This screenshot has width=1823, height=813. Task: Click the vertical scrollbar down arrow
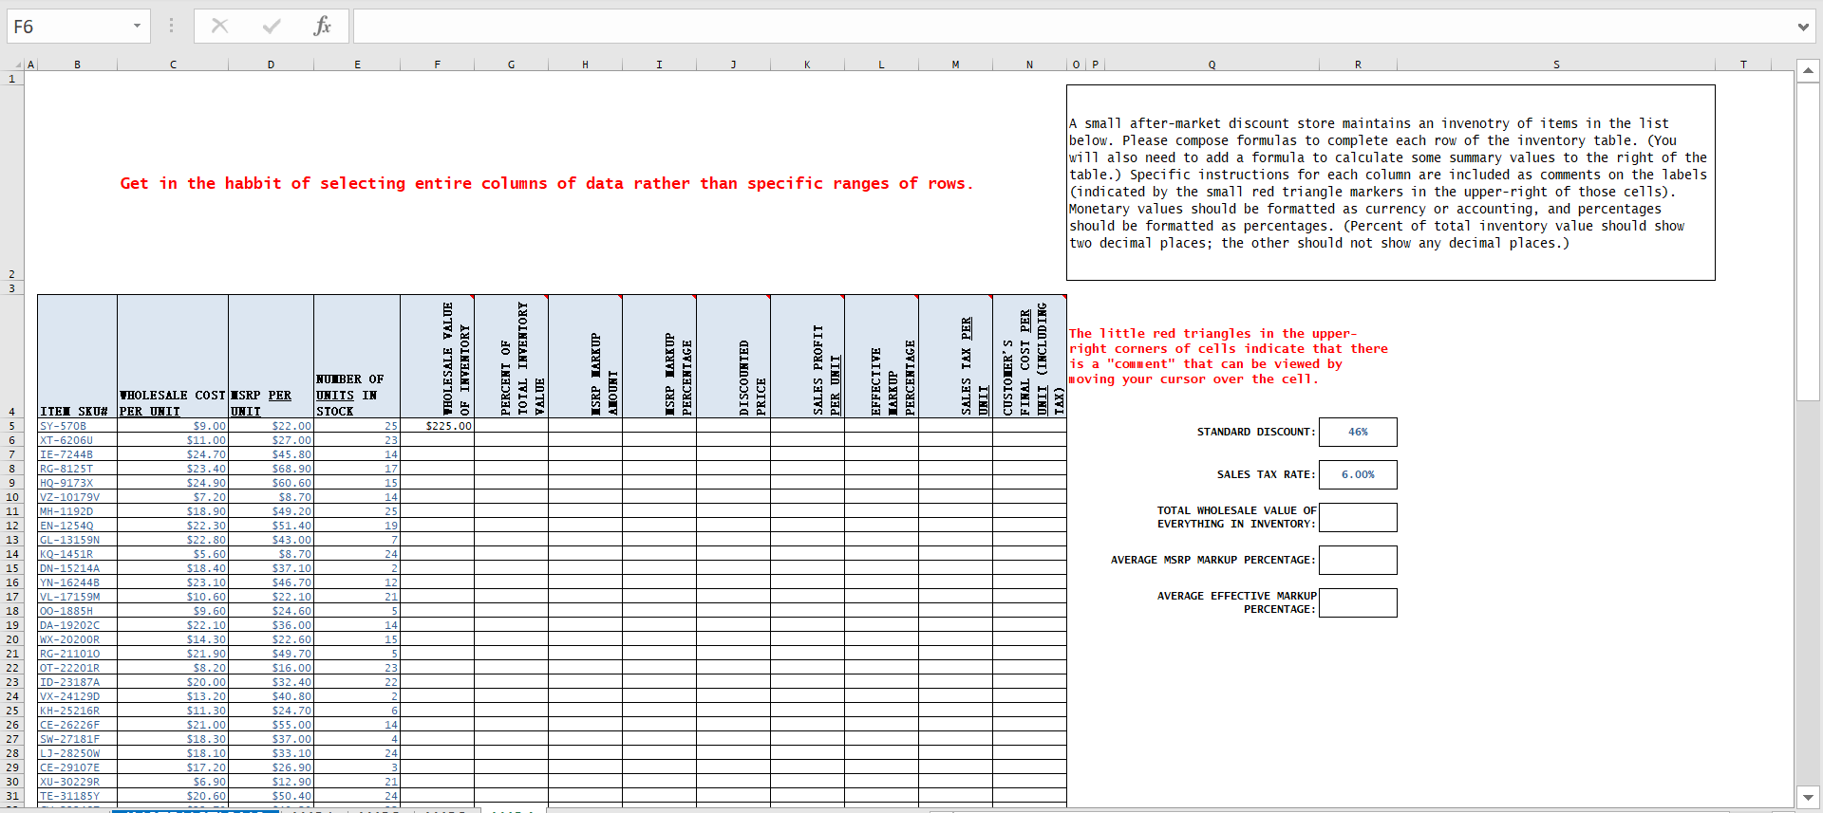(1808, 797)
